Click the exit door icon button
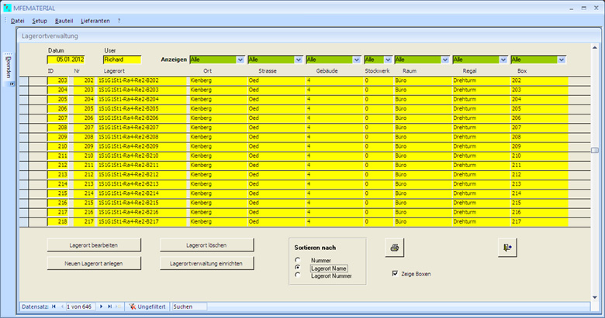 click(507, 247)
